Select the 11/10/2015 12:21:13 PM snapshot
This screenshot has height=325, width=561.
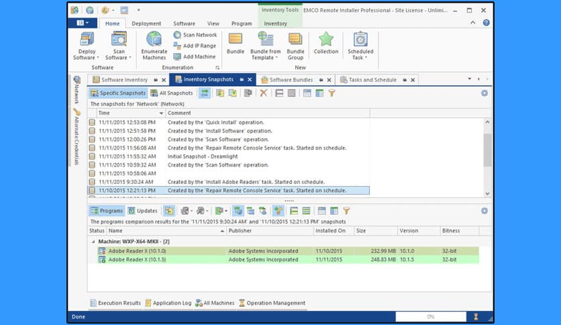229,191
